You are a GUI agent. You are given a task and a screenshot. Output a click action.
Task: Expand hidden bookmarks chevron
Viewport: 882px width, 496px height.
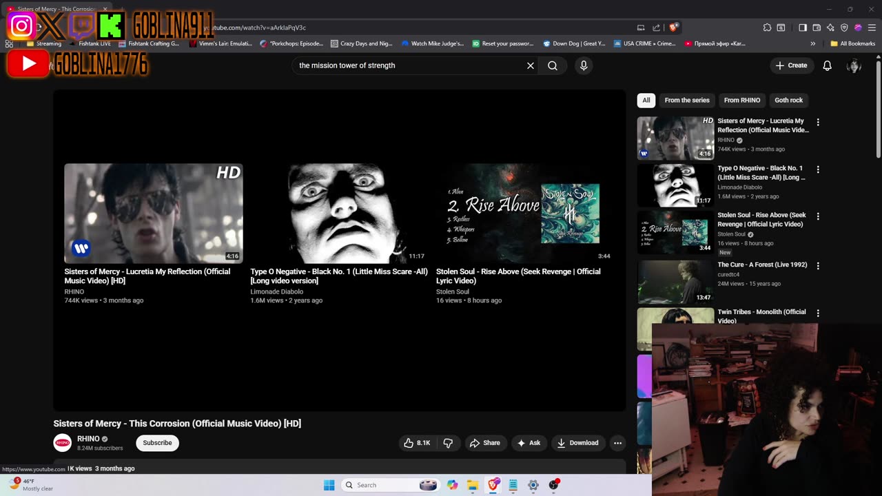tap(812, 43)
